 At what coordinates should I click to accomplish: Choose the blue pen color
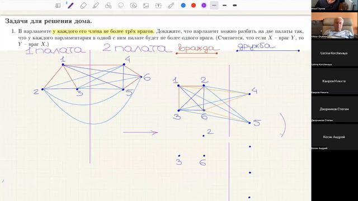pyautogui.click(x=183, y=5)
